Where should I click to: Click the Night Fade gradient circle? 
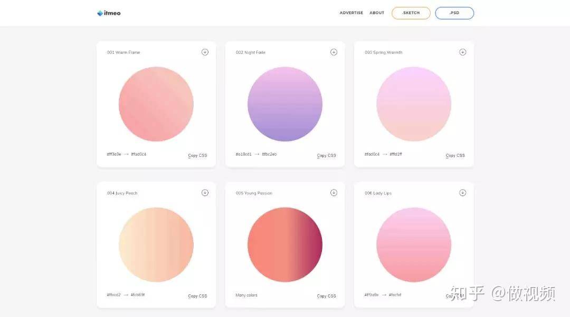click(x=285, y=104)
